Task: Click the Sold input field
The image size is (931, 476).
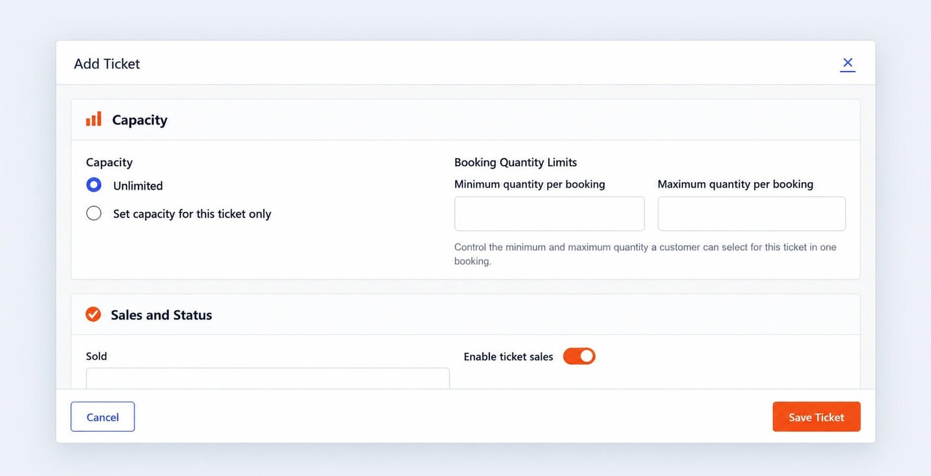Action: 268,378
